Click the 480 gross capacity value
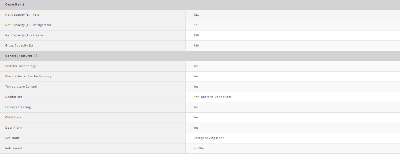 (196, 46)
